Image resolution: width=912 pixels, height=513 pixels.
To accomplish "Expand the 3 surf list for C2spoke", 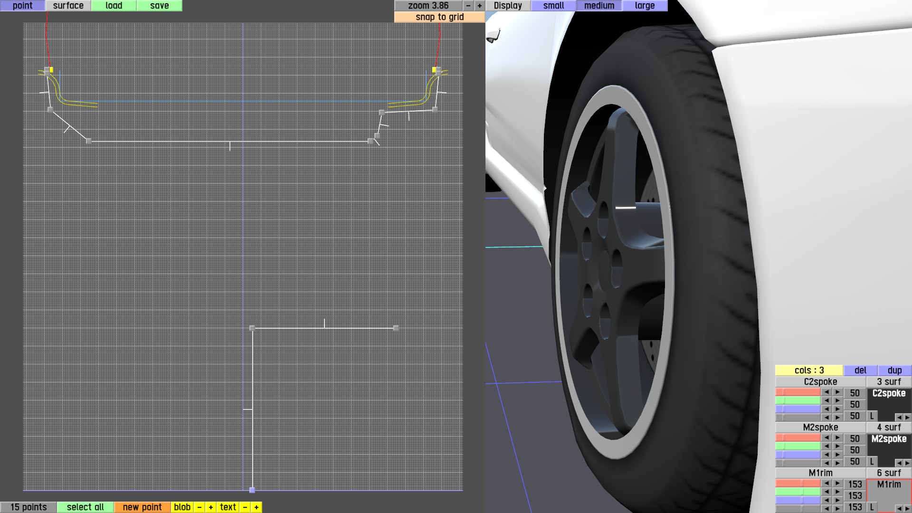I will click(888, 382).
